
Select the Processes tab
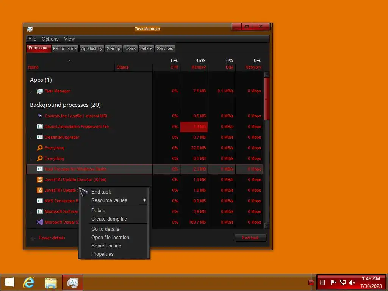39,48
